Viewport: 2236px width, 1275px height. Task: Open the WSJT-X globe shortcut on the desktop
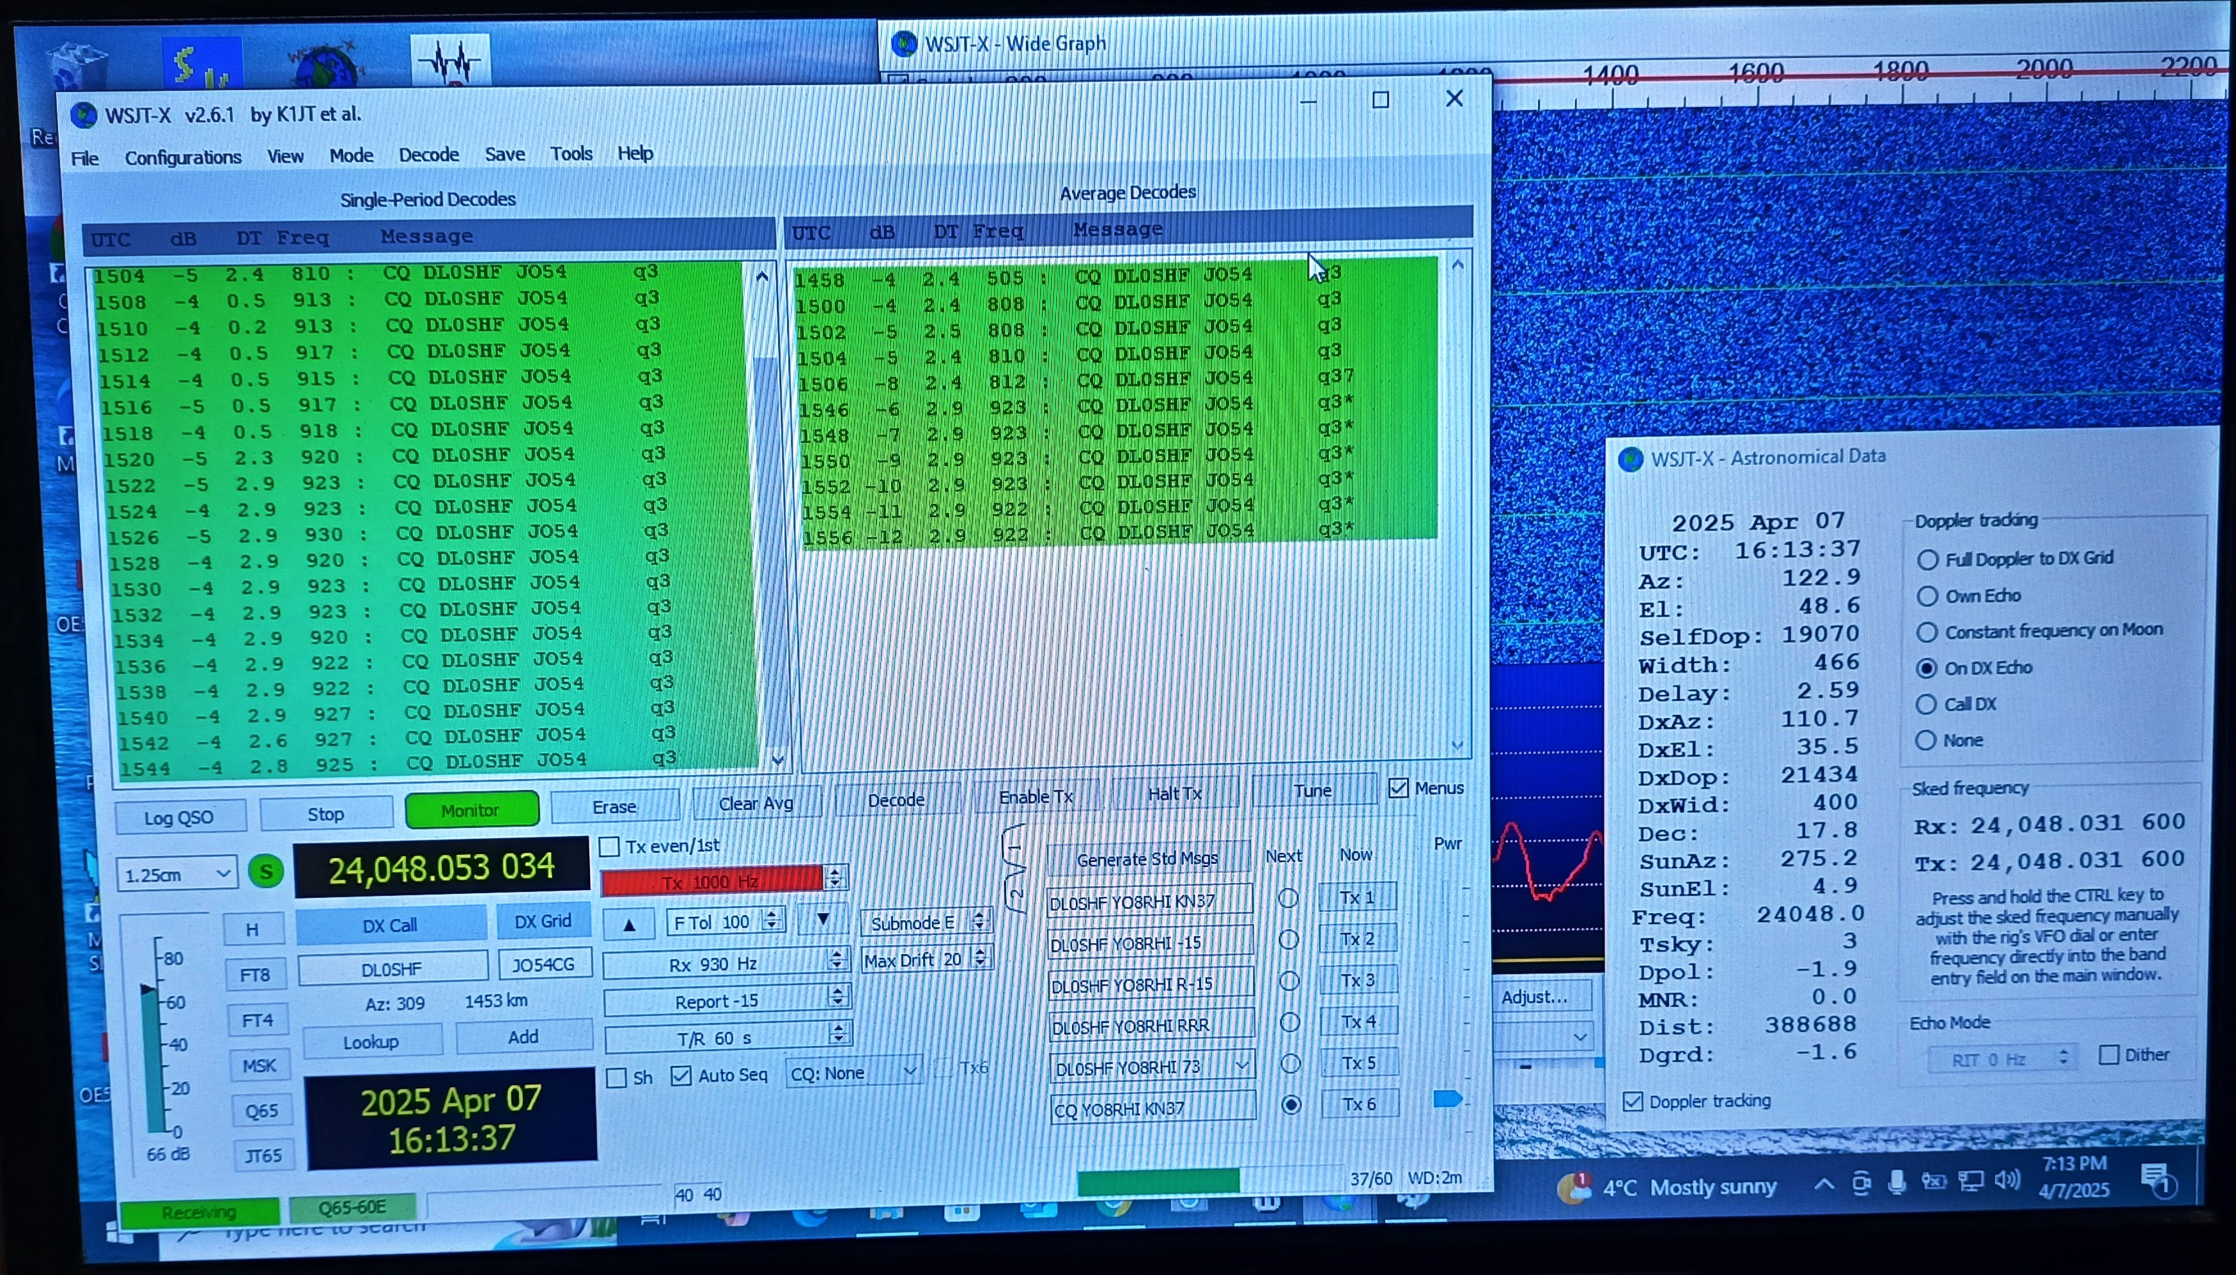[327, 66]
